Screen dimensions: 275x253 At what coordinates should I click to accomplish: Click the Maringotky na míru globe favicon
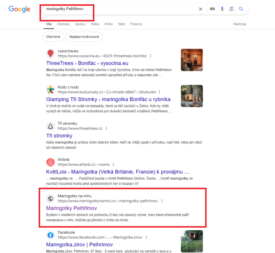click(x=51, y=199)
